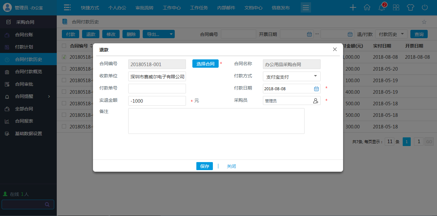Click the apps grid icon in top bar

pos(396,7)
